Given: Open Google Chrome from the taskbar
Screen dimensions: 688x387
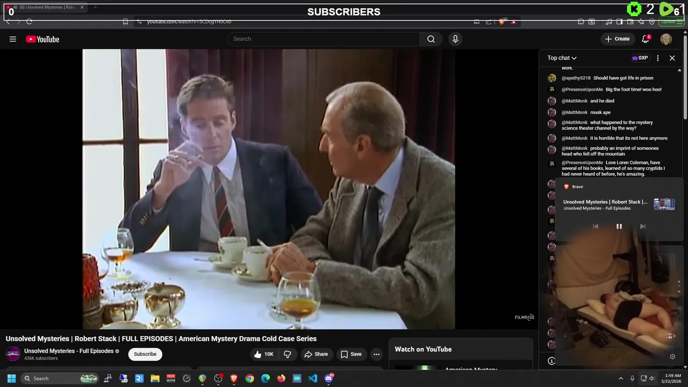Looking at the screenshot, I should coord(249,378).
